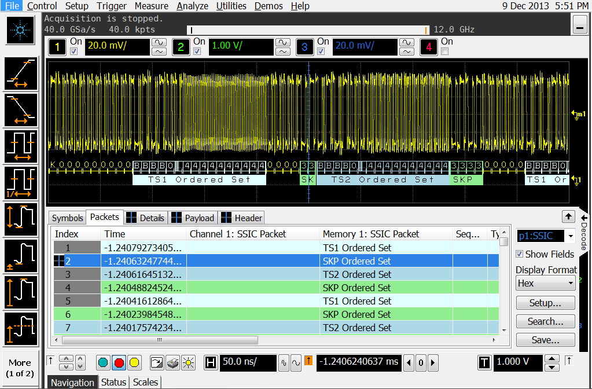The height and width of the screenshot is (389, 592).
Task: Choose the pulse width measurement icon
Action: pos(21,146)
